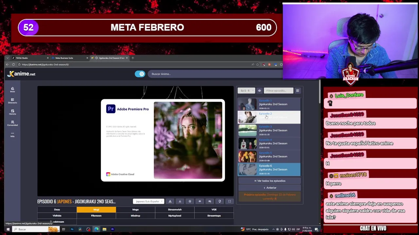Click the Windows Start button
Image resolution: width=419 pixels, height=235 pixels.
tap(8, 229)
